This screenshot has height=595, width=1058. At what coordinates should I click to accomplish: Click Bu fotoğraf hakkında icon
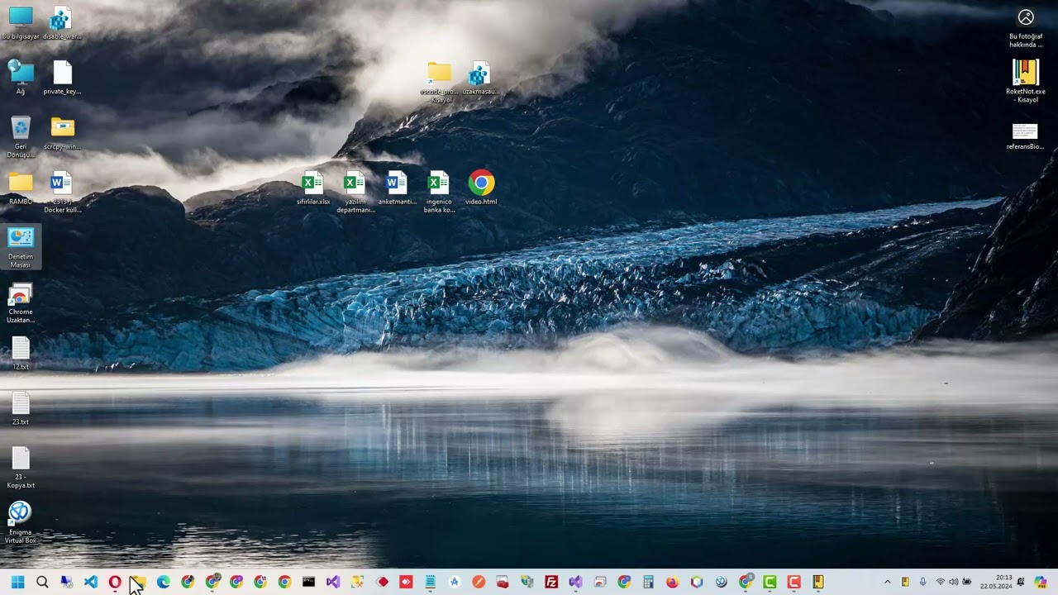point(1026,28)
